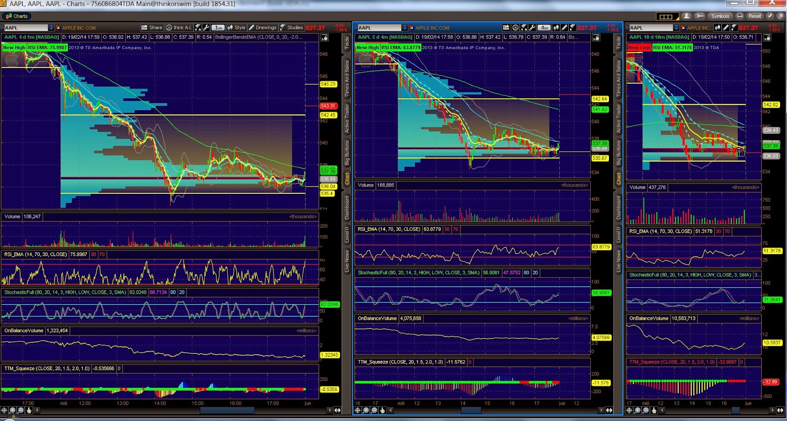
Task: Open Level II tab beside left chart
Action: pyautogui.click(x=347, y=235)
